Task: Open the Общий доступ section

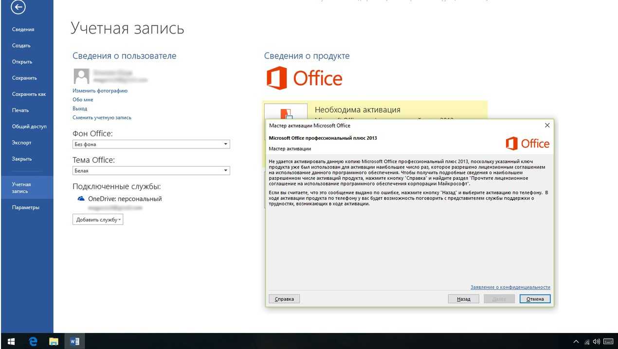Action: [x=29, y=127]
